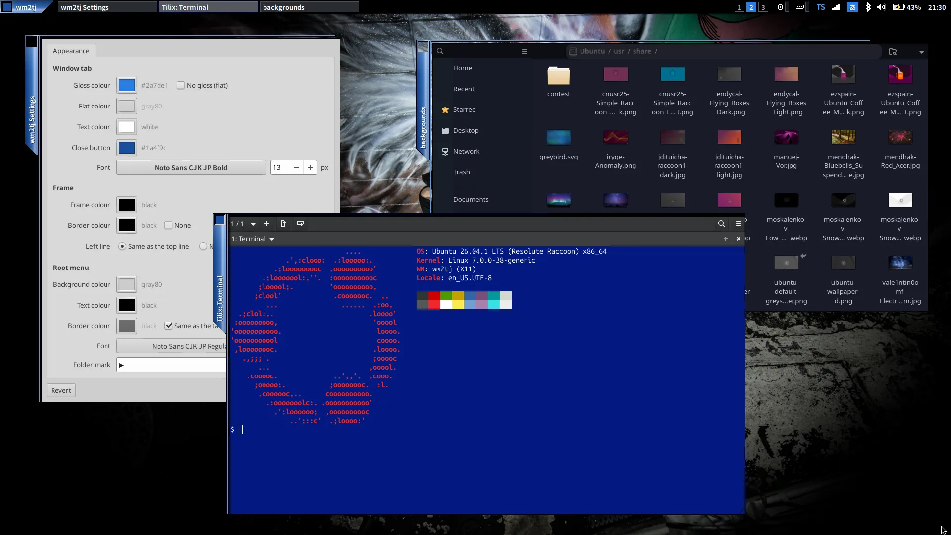Open the Window tab Text colour swatch
Screen dimensions: 951x535
click(x=127, y=127)
